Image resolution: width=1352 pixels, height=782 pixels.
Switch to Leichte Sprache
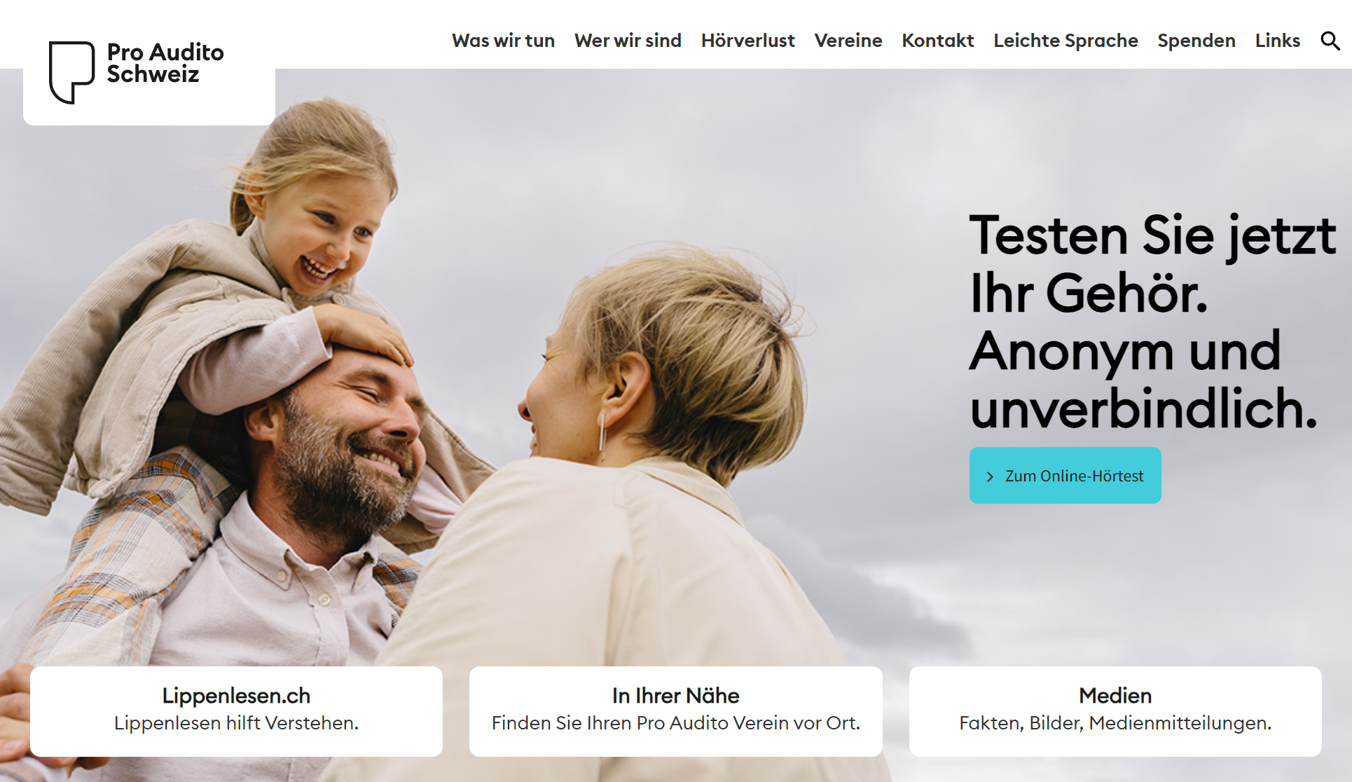1065,41
